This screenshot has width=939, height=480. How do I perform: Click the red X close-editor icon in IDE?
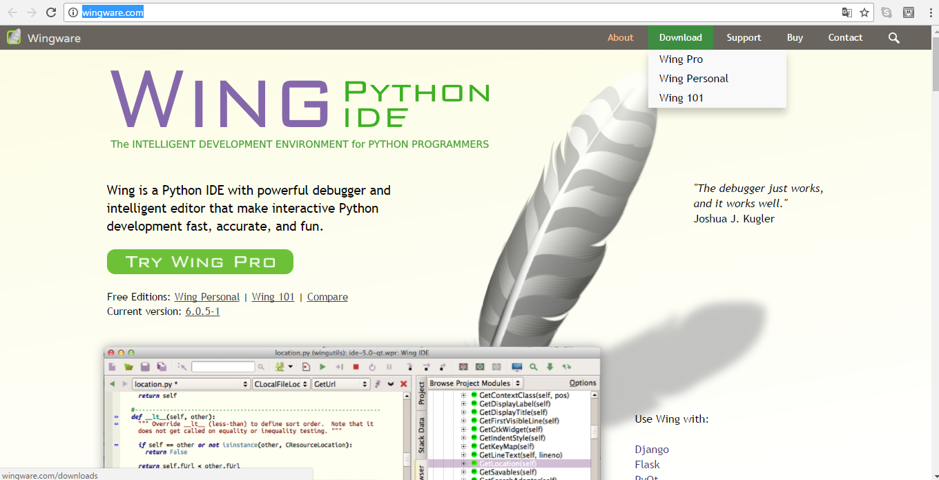404,383
